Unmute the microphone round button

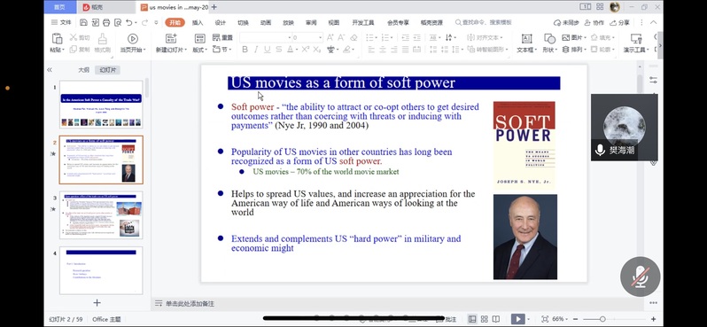tap(640, 276)
